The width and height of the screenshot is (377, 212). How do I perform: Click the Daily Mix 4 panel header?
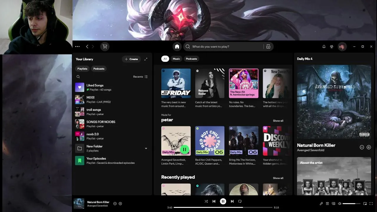(x=305, y=59)
